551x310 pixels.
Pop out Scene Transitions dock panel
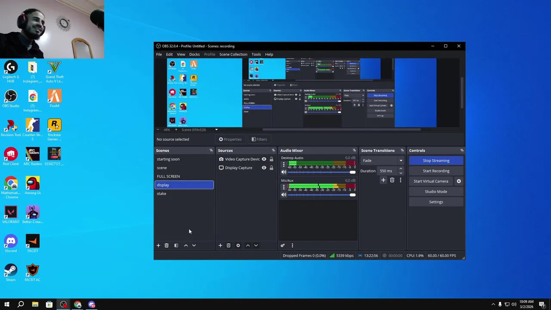tap(402, 151)
